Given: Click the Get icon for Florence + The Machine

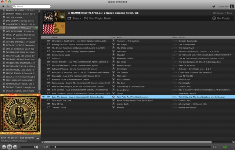Looking at the screenshot, I should pyautogui.click(x=113, y=41).
